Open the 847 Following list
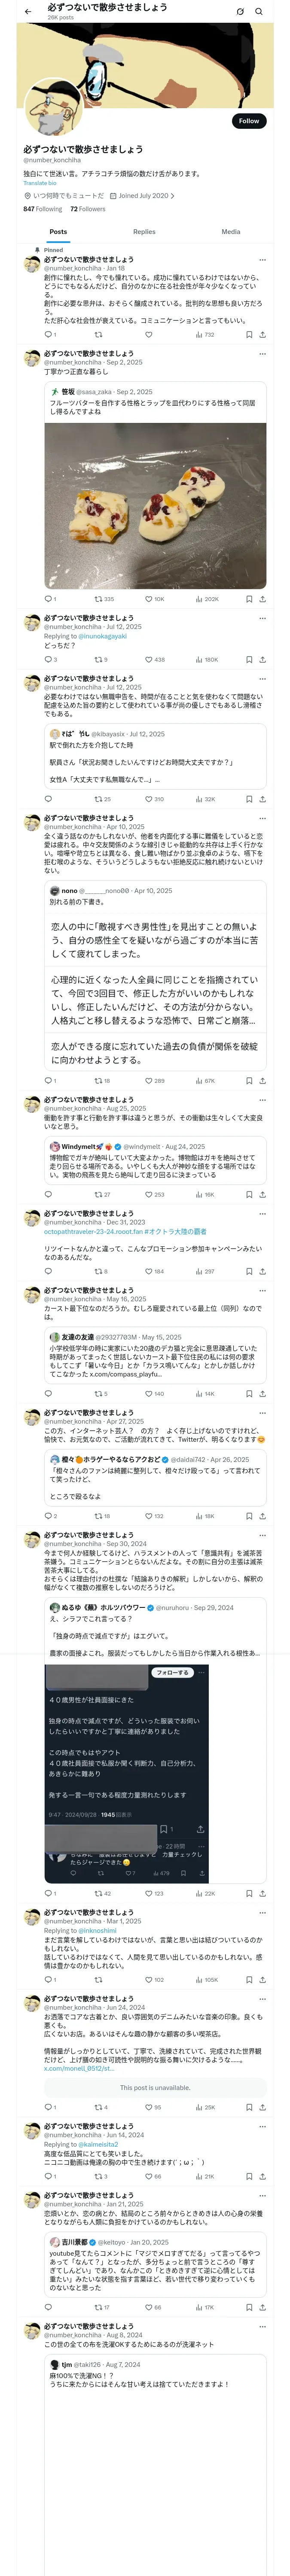This screenshot has width=290, height=2576. 43,209
